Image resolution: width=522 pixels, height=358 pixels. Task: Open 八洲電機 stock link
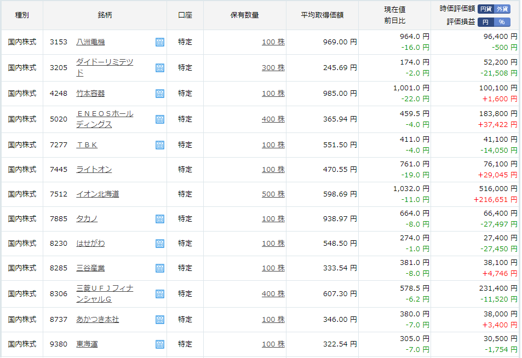(90, 42)
